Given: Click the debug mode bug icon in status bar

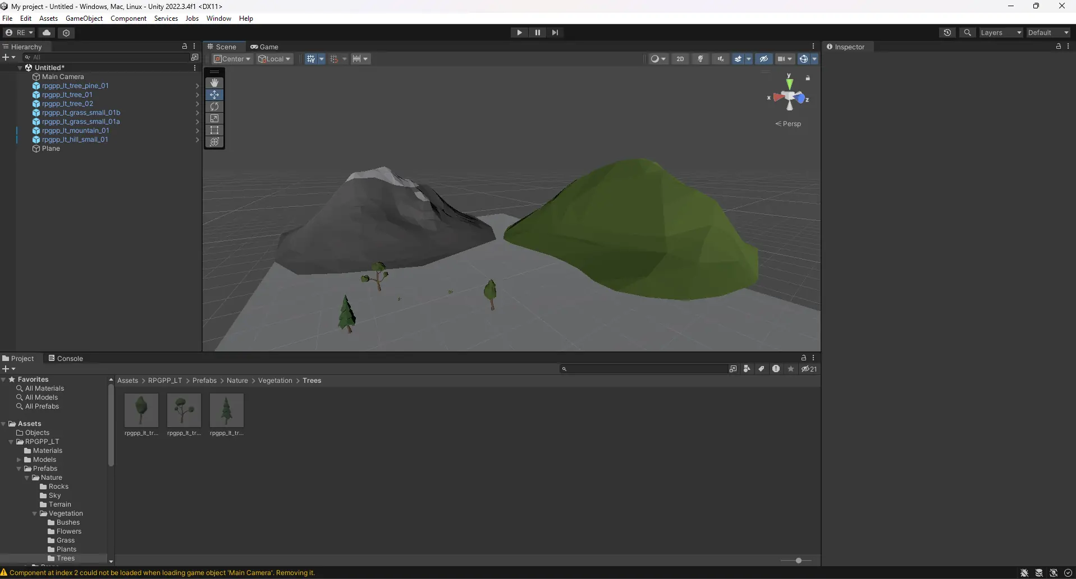Looking at the screenshot, I should tap(1024, 573).
